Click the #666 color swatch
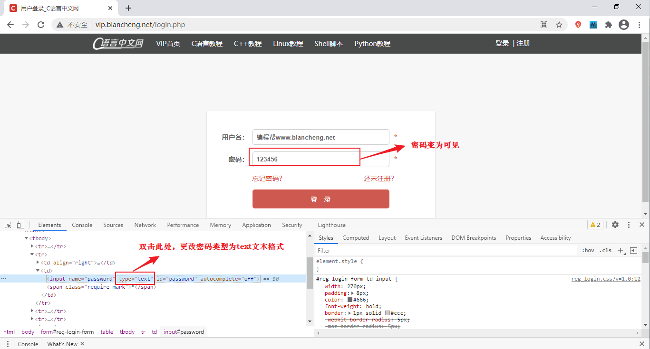Viewport: 650px width, 349px height. tap(350, 300)
